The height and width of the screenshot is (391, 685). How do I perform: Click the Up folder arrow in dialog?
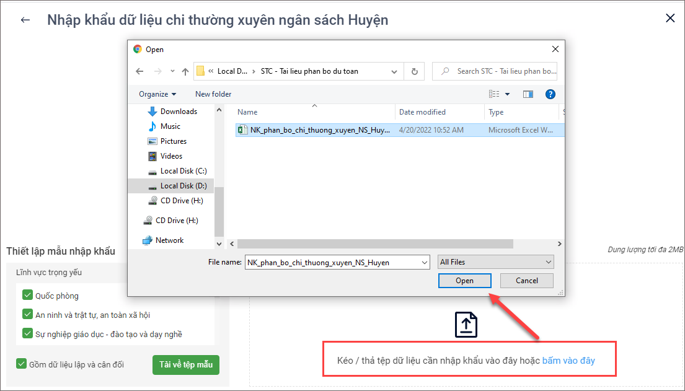tap(185, 71)
